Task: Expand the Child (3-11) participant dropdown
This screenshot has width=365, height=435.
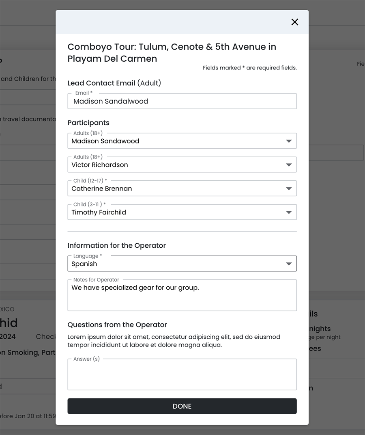Action: tap(174, 212)
